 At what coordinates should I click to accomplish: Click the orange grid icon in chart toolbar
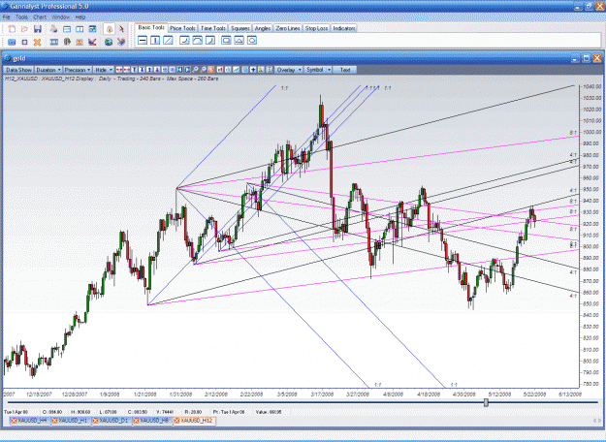point(210,70)
